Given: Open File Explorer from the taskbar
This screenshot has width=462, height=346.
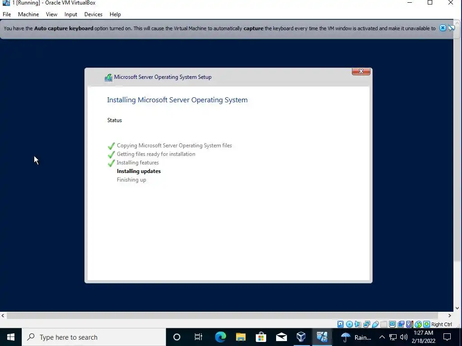Looking at the screenshot, I should coord(241,337).
